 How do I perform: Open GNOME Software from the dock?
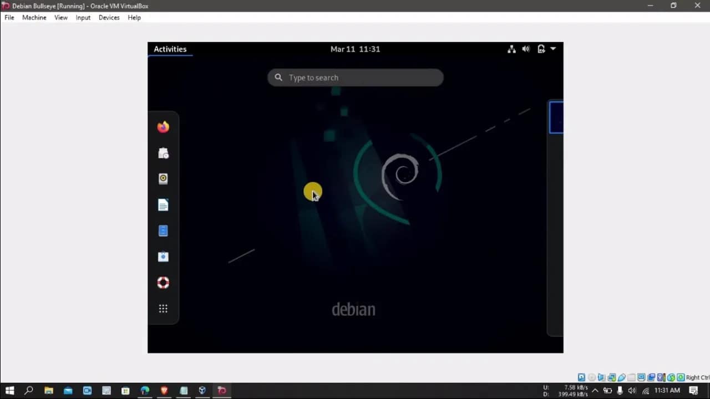pos(163,257)
